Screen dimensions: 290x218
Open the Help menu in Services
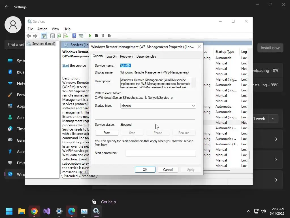[x=67, y=29]
